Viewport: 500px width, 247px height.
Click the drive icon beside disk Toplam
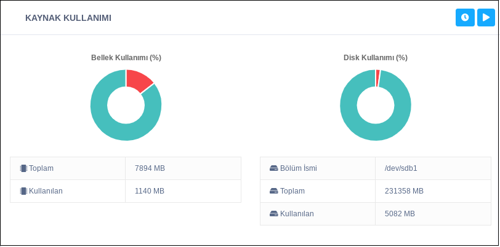(274, 191)
